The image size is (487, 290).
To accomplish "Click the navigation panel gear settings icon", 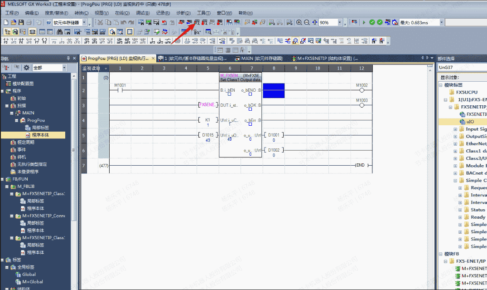I will click(x=26, y=68).
